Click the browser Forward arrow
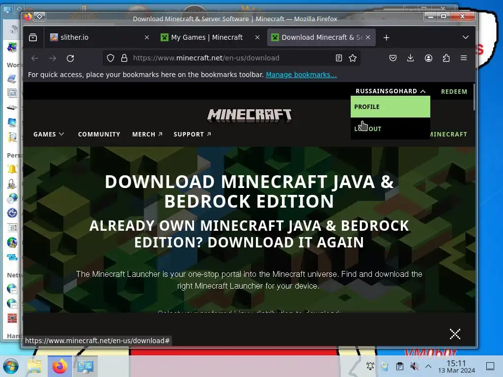Image resolution: width=503 pixels, height=377 pixels. 53,58
